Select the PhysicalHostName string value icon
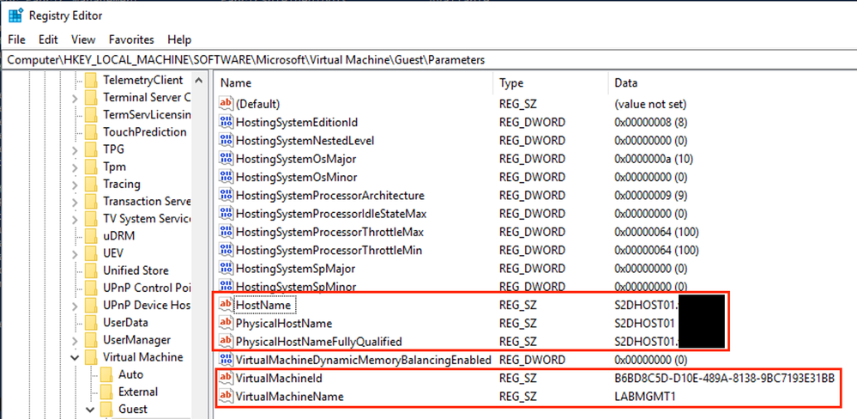Screen dimensions: 857x419 225,323
